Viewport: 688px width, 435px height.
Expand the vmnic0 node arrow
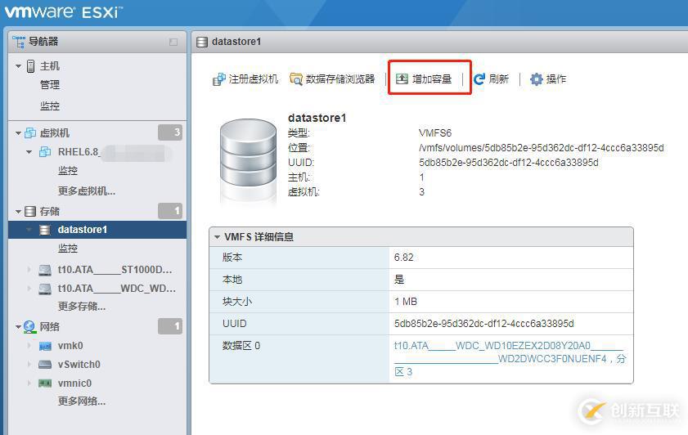coord(29,383)
